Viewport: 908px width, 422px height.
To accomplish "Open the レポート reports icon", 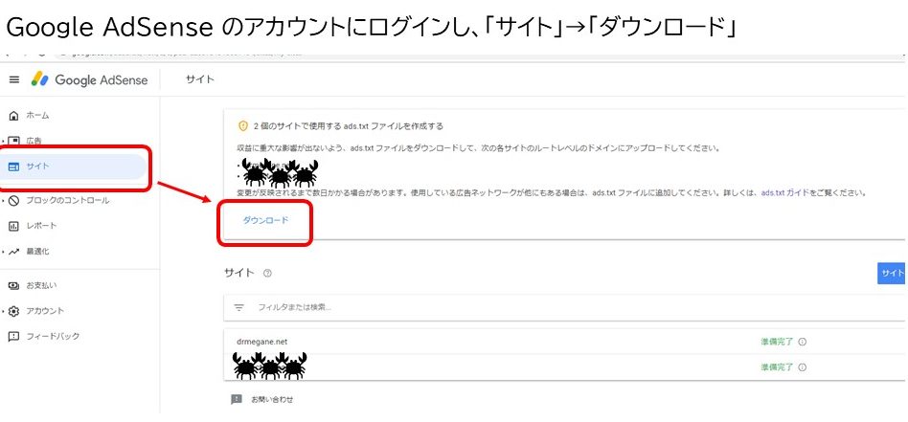I will (x=14, y=226).
